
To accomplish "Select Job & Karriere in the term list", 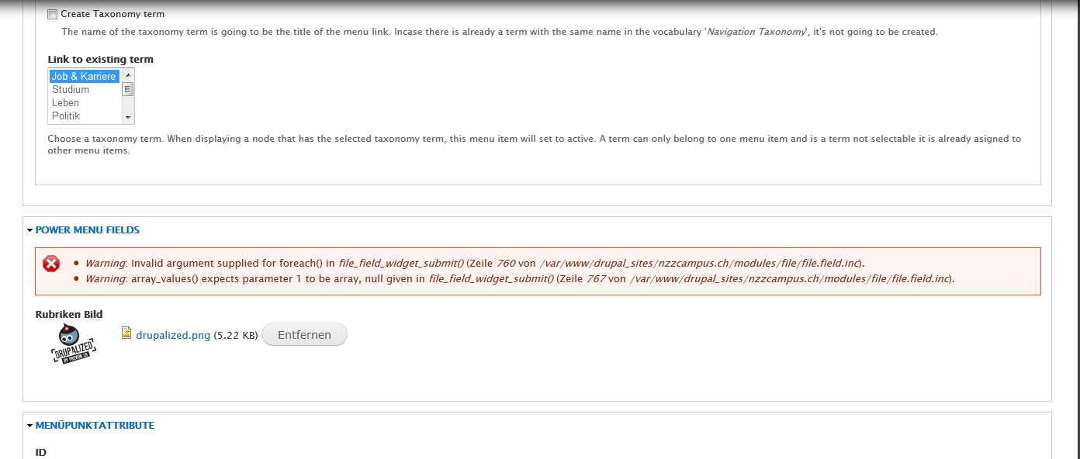I will (84, 76).
